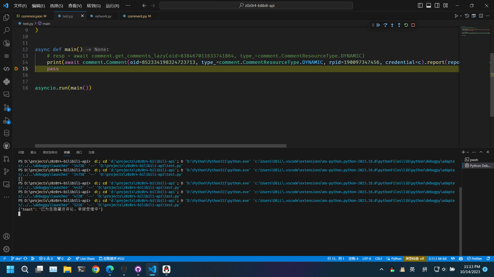Select the Python Debug terminal entry
The image size is (494, 277).
point(478,166)
